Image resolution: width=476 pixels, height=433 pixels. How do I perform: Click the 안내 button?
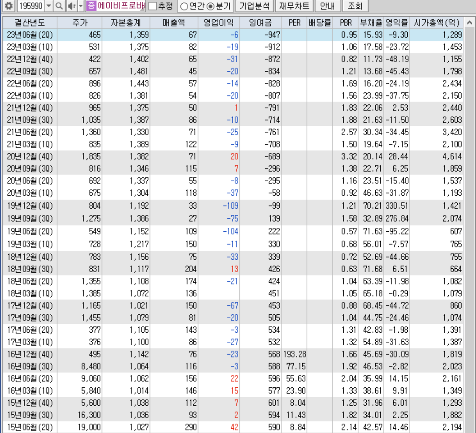(327, 6)
